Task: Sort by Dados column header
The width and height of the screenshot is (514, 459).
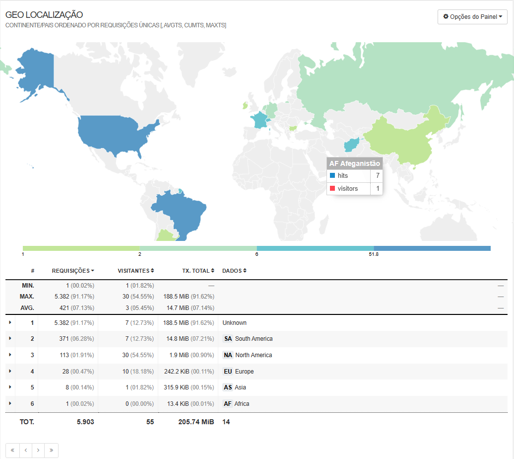Action: 234,271
